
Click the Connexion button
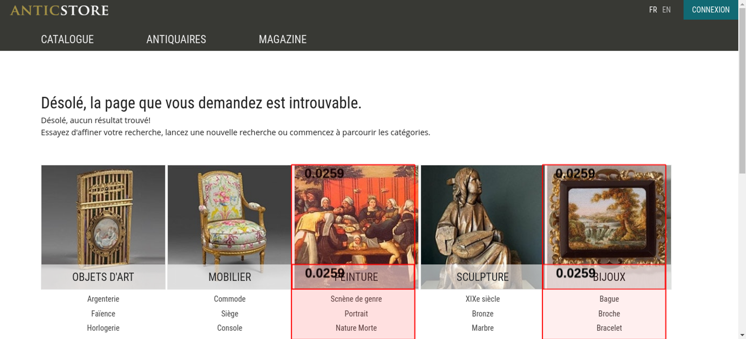[x=711, y=10]
